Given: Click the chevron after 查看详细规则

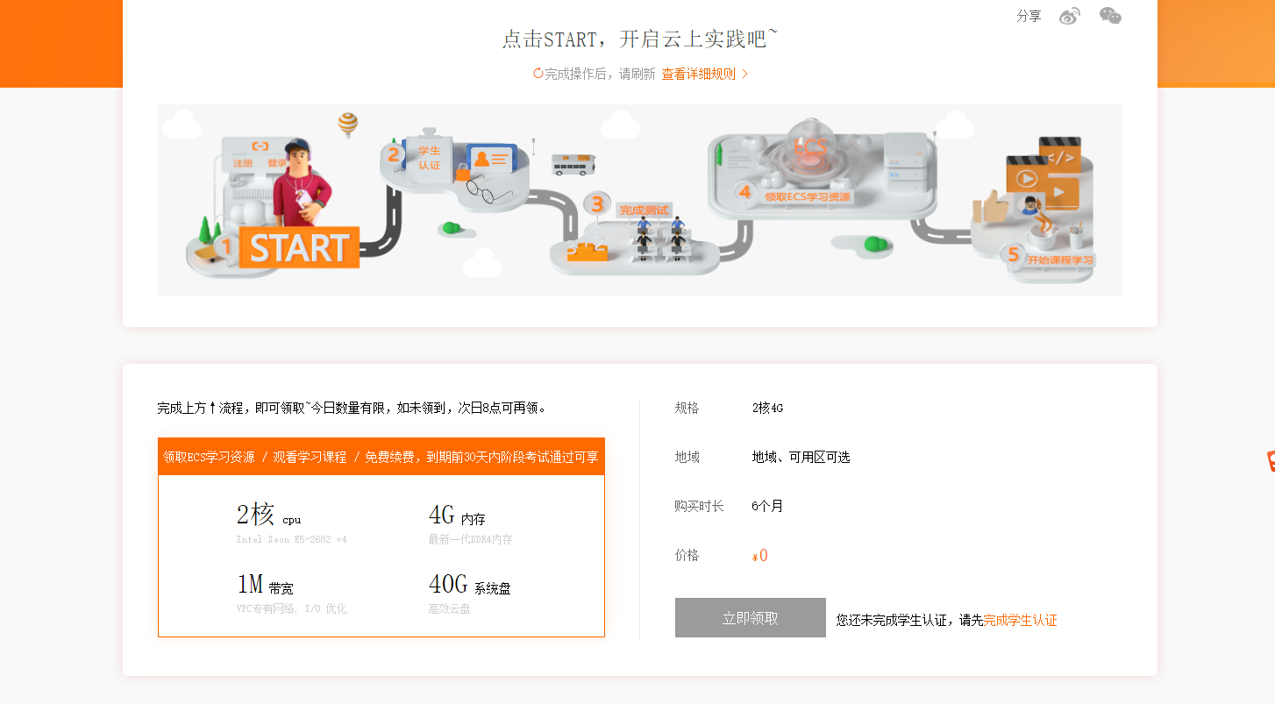Looking at the screenshot, I should click(x=745, y=75).
